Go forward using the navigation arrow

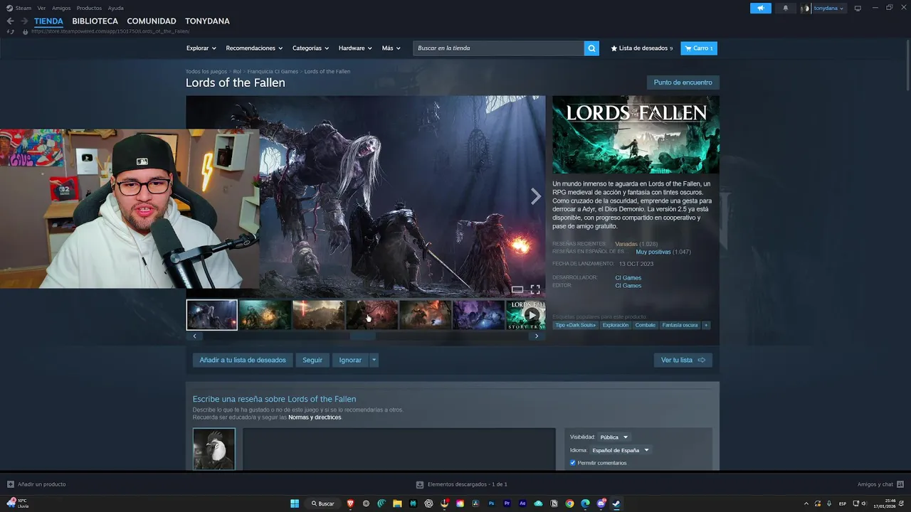pyautogui.click(x=24, y=21)
